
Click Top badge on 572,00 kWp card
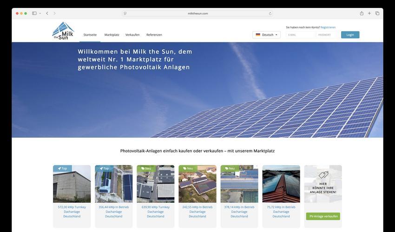coord(62,168)
